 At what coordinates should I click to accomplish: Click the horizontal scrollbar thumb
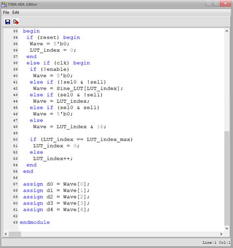tap(15, 234)
